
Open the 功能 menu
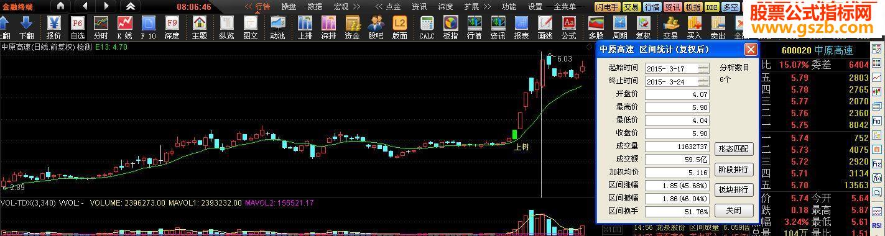(509, 7)
